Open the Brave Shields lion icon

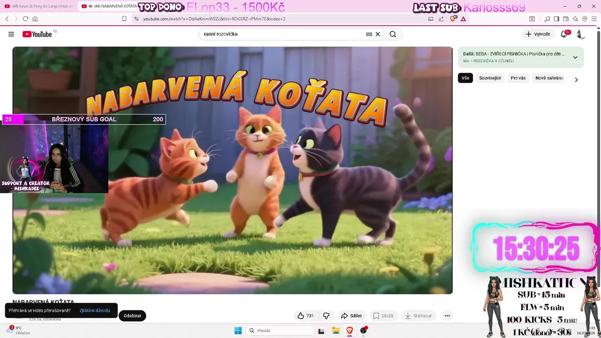pyautogui.click(x=453, y=19)
